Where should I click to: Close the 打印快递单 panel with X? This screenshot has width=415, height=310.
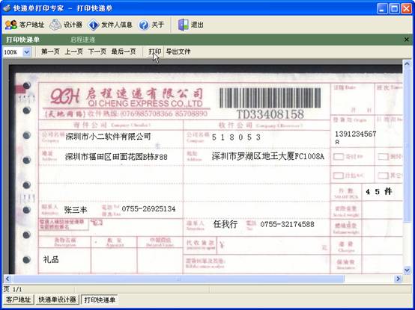pos(407,40)
